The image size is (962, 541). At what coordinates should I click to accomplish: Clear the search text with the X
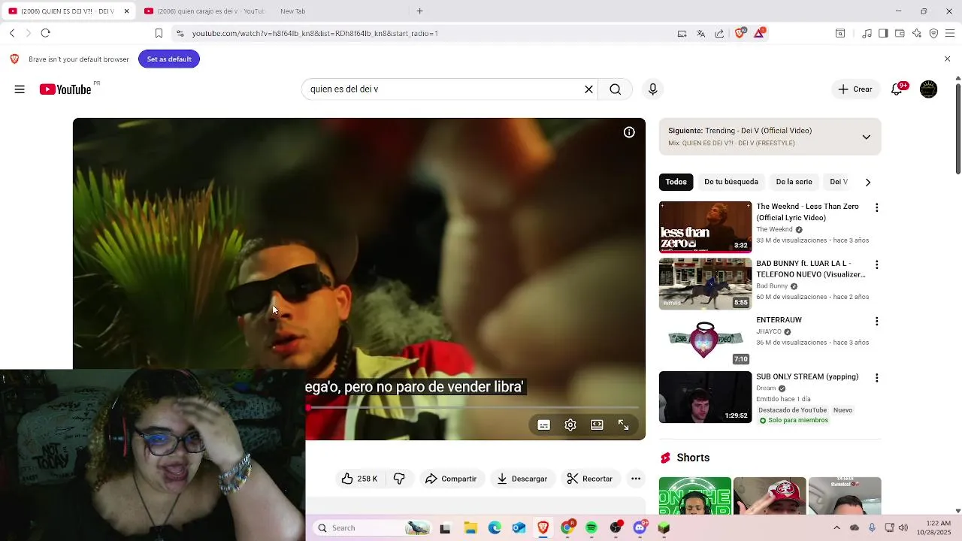(x=588, y=89)
